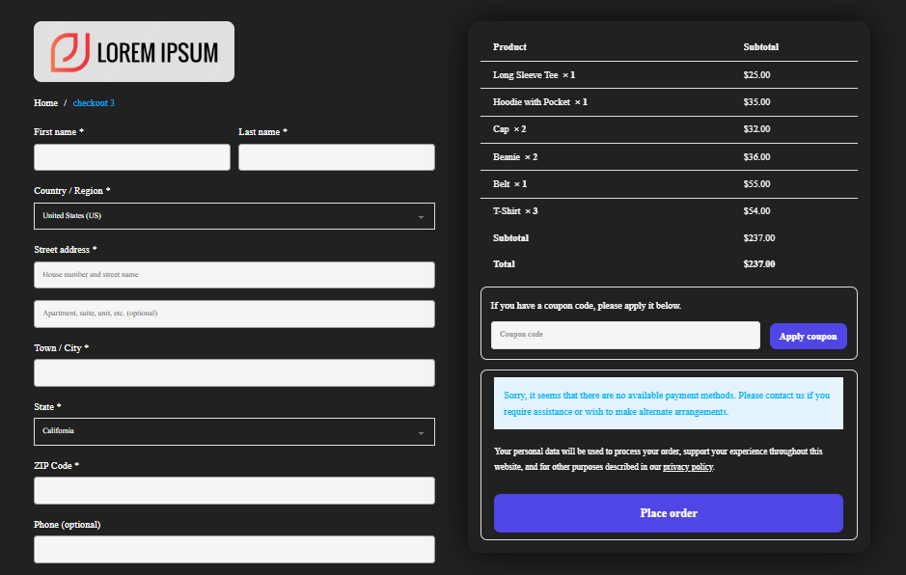906x575 pixels.
Task: Focus the First name input field
Action: (132, 157)
